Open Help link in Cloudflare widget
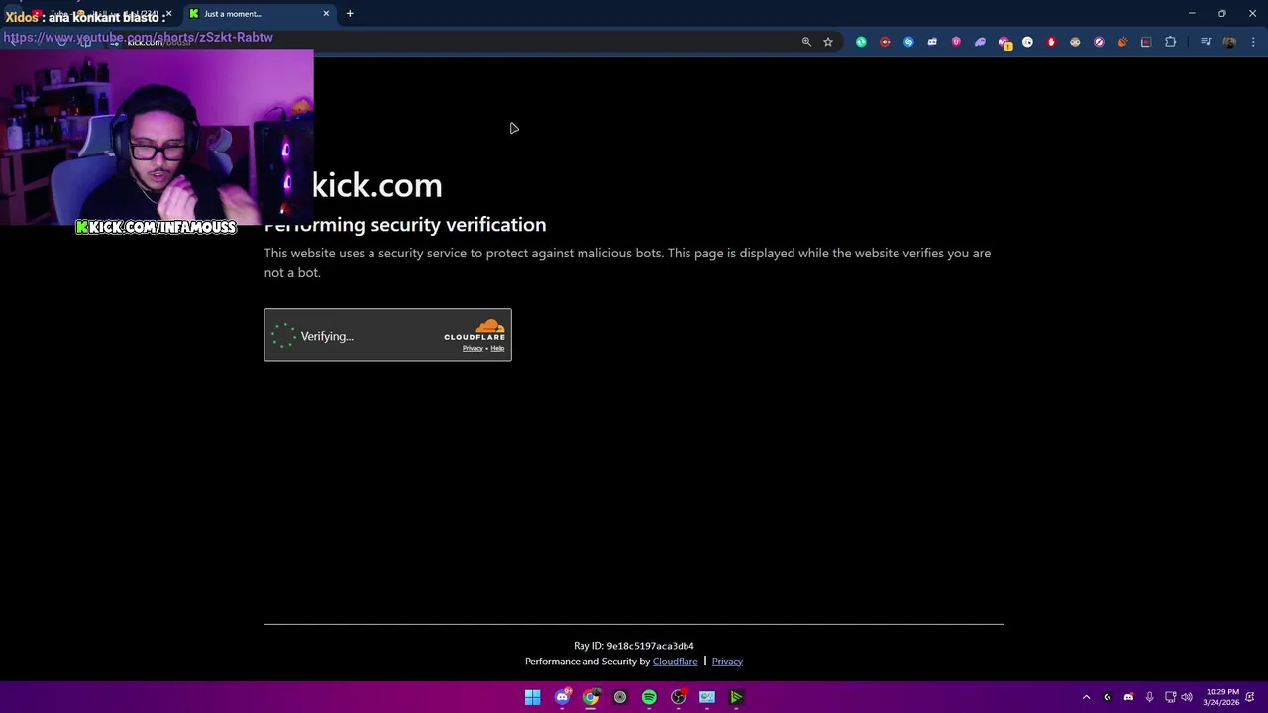 click(x=497, y=349)
